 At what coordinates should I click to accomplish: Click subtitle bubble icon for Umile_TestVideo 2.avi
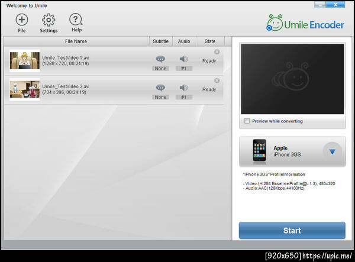160,88
